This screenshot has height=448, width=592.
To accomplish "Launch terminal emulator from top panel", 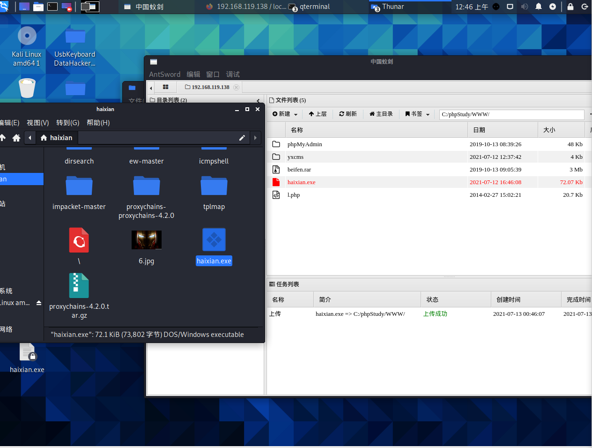I will click(x=52, y=7).
